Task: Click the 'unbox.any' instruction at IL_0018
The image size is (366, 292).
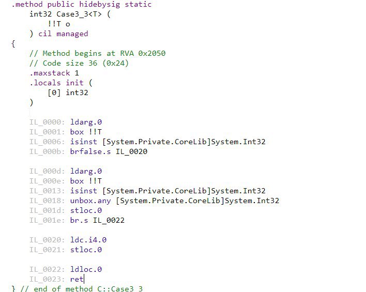Action: (175, 201)
